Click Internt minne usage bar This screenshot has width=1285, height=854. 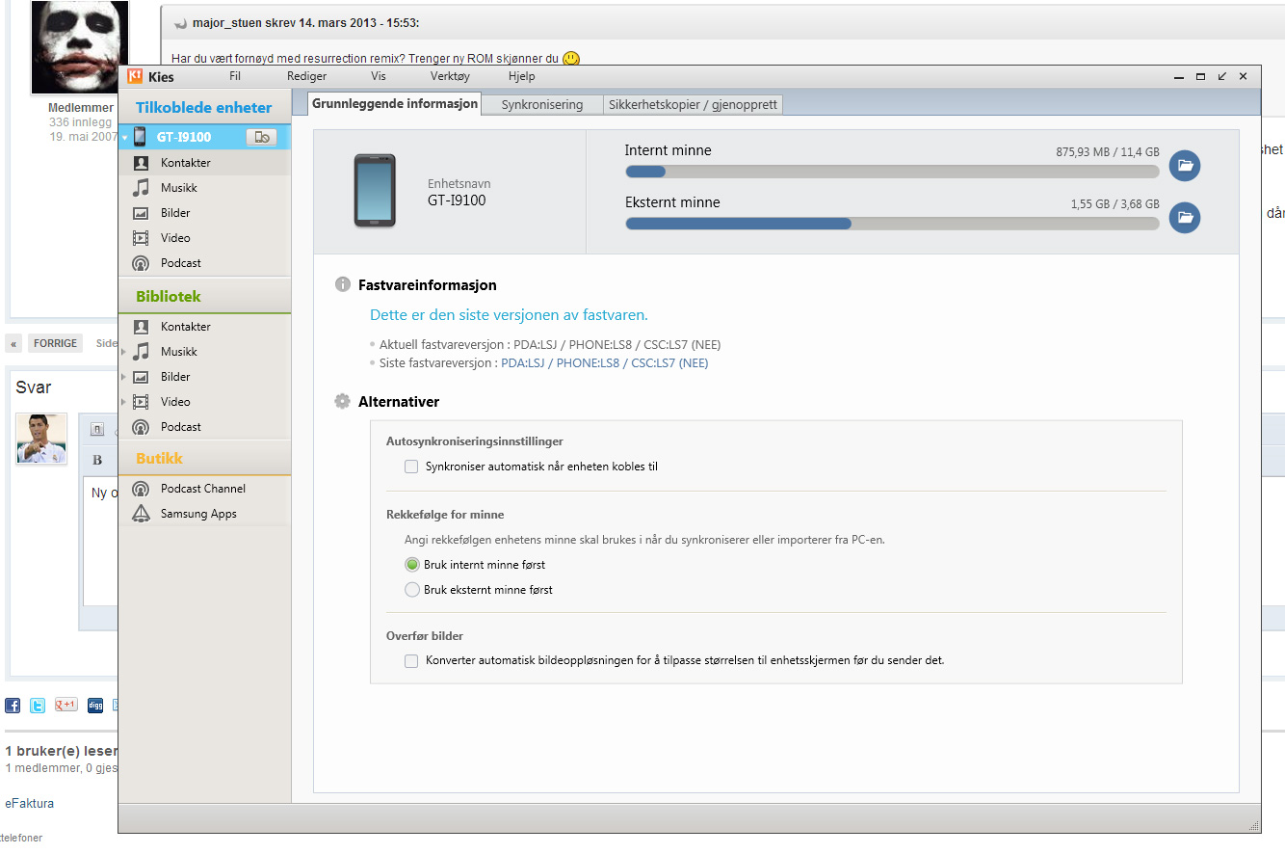click(x=892, y=172)
